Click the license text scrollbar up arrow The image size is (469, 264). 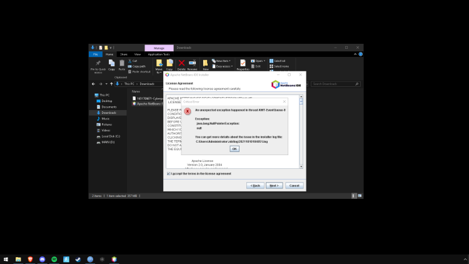tap(301, 97)
